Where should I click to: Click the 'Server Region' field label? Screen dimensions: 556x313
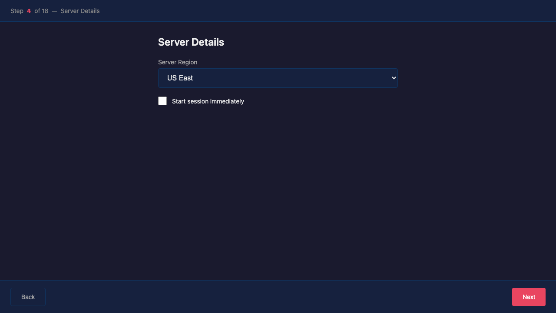click(x=177, y=62)
